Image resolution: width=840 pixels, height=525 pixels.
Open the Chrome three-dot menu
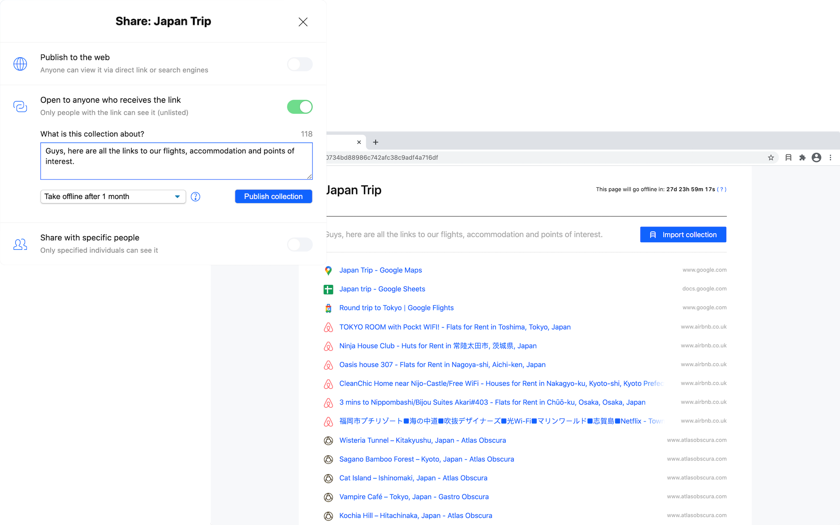pos(830,157)
